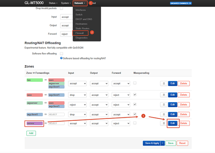Viewport: 215px width, 153px height.
Task: Open wgclient1 zone Input dropdown
Action: (x=77, y=115)
